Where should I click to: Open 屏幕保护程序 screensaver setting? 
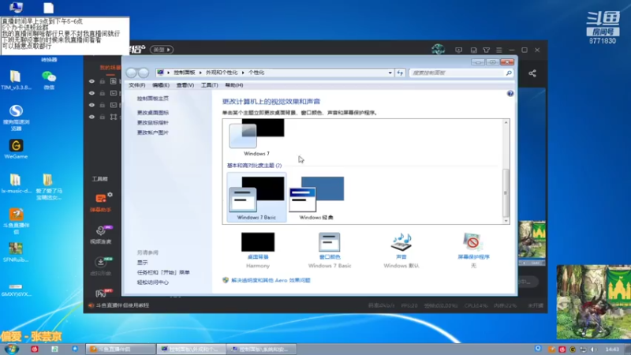pos(473,250)
